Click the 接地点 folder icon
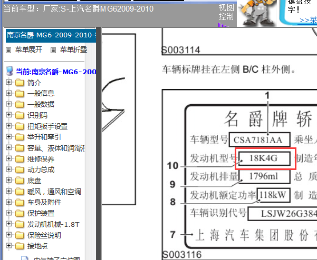Viewport: 317px width, 260px height. 20,246
